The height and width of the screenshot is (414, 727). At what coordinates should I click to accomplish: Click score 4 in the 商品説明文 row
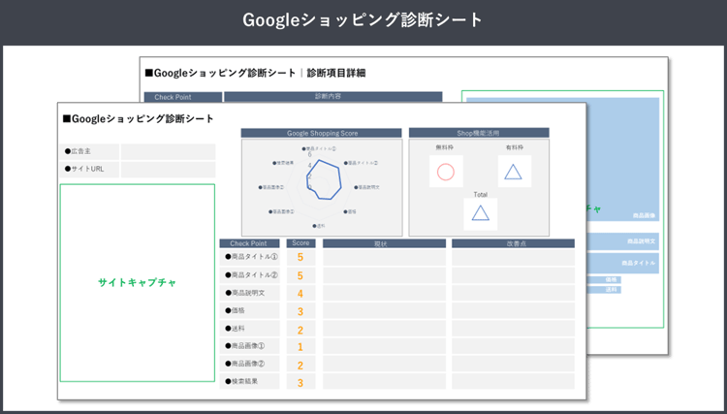[300, 294]
